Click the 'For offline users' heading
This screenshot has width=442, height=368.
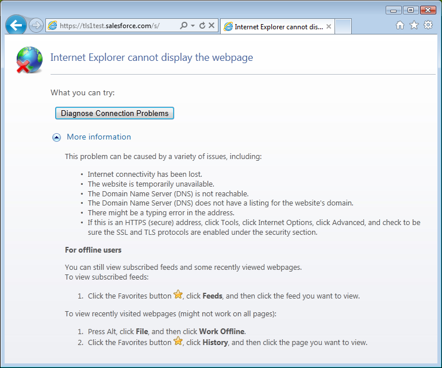93,250
